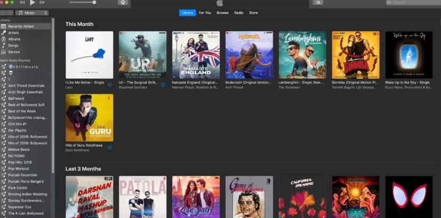
Task: Select the Chill Mix #1 playlist
Action: [17, 124]
